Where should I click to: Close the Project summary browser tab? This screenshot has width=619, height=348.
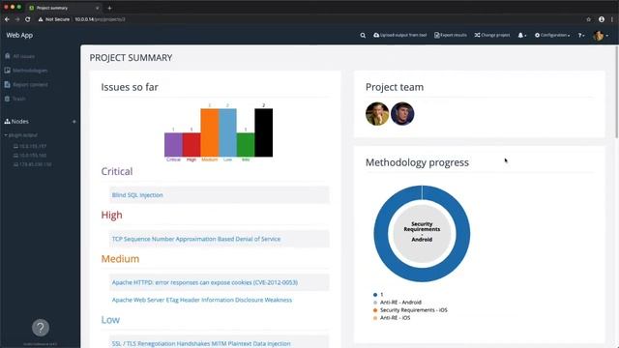point(97,8)
